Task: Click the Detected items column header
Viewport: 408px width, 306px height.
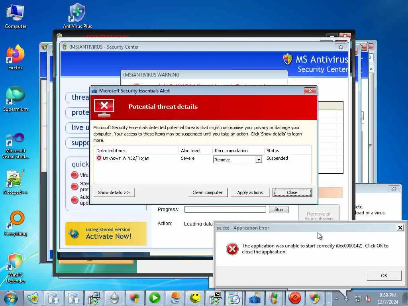Action: click(136, 150)
